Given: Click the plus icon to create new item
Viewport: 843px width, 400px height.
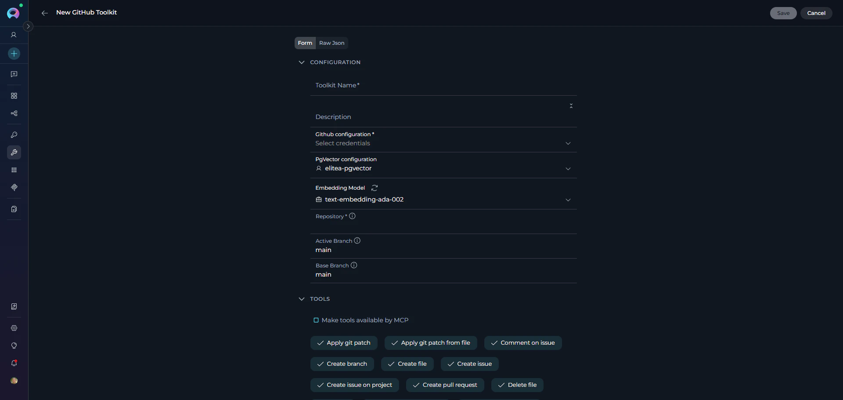Looking at the screenshot, I should click(14, 54).
